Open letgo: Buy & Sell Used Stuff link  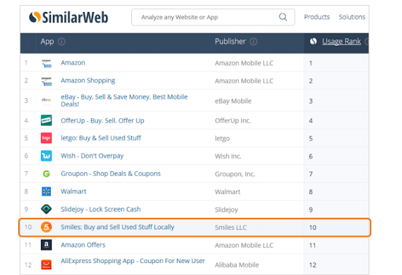pyautogui.click(x=100, y=138)
